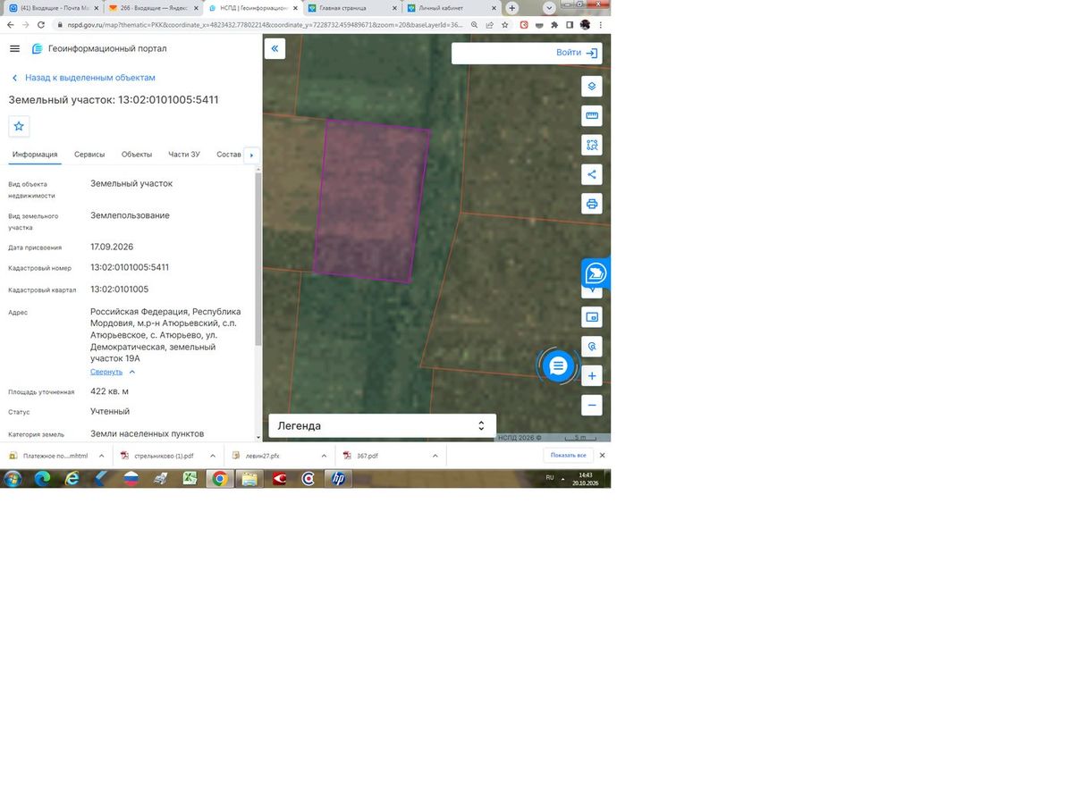Screen dimensions: 1073x797
Task: Switch to the Сервисы tab
Action: point(89,155)
